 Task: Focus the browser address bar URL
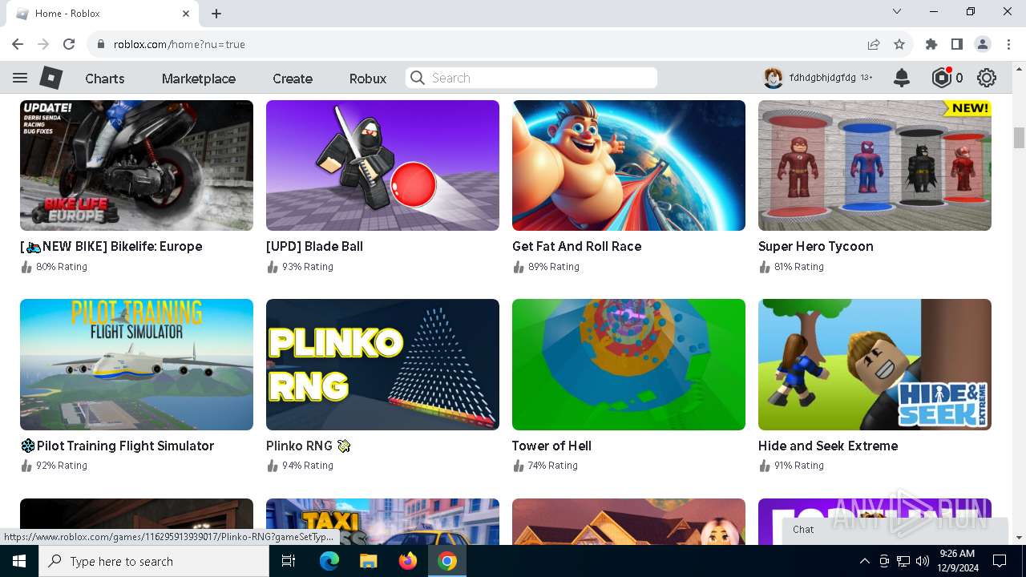click(180, 44)
